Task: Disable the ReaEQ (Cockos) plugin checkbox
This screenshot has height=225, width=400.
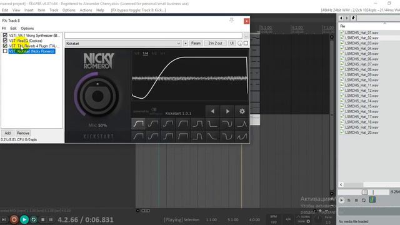Action: [x=5, y=41]
